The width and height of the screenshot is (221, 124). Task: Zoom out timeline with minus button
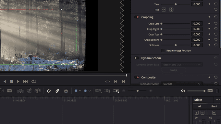[124, 91]
